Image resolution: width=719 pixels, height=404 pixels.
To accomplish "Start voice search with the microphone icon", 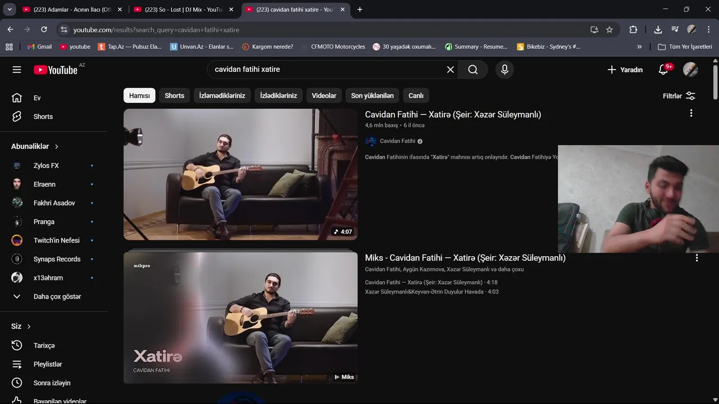I will 504,70.
